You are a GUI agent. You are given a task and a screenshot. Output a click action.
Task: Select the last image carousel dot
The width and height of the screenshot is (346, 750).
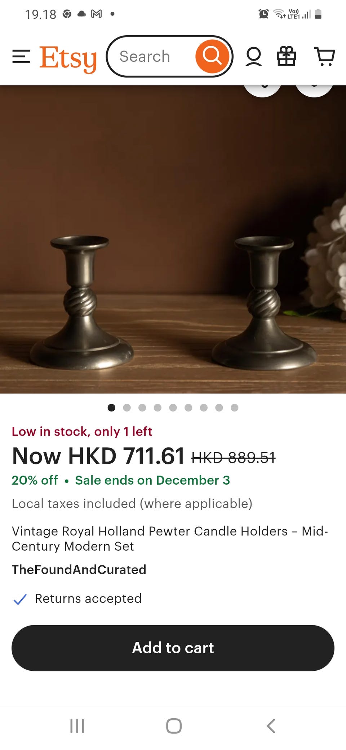point(235,407)
